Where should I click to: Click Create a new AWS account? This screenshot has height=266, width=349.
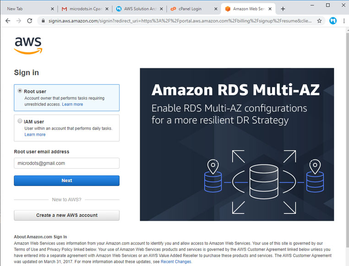[x=66, y=215]
